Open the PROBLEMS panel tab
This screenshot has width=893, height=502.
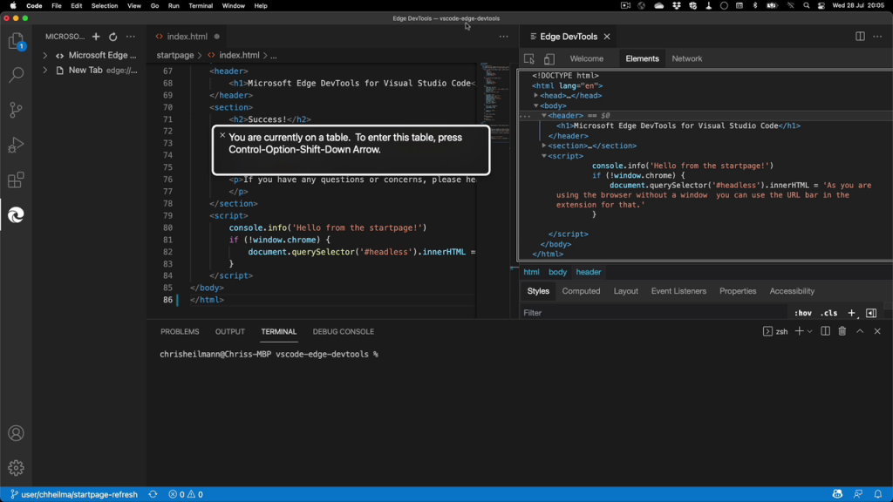coord(180,331)
